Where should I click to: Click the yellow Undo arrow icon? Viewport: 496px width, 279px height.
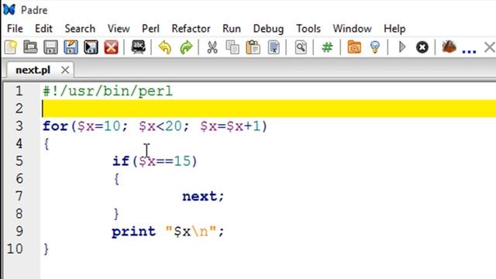pos(165,47)
